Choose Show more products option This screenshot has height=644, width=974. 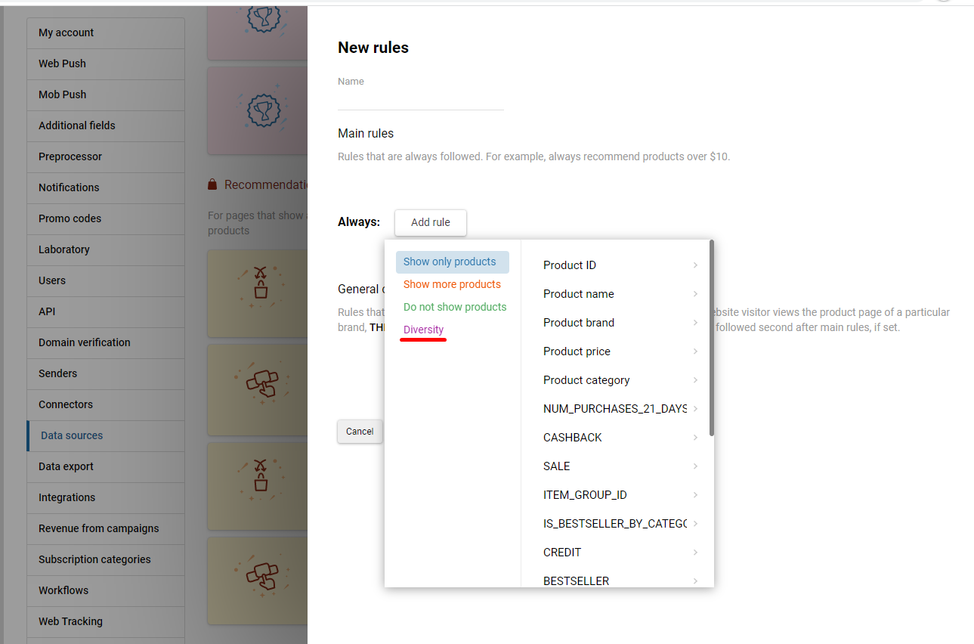click(x=452, y=284)
